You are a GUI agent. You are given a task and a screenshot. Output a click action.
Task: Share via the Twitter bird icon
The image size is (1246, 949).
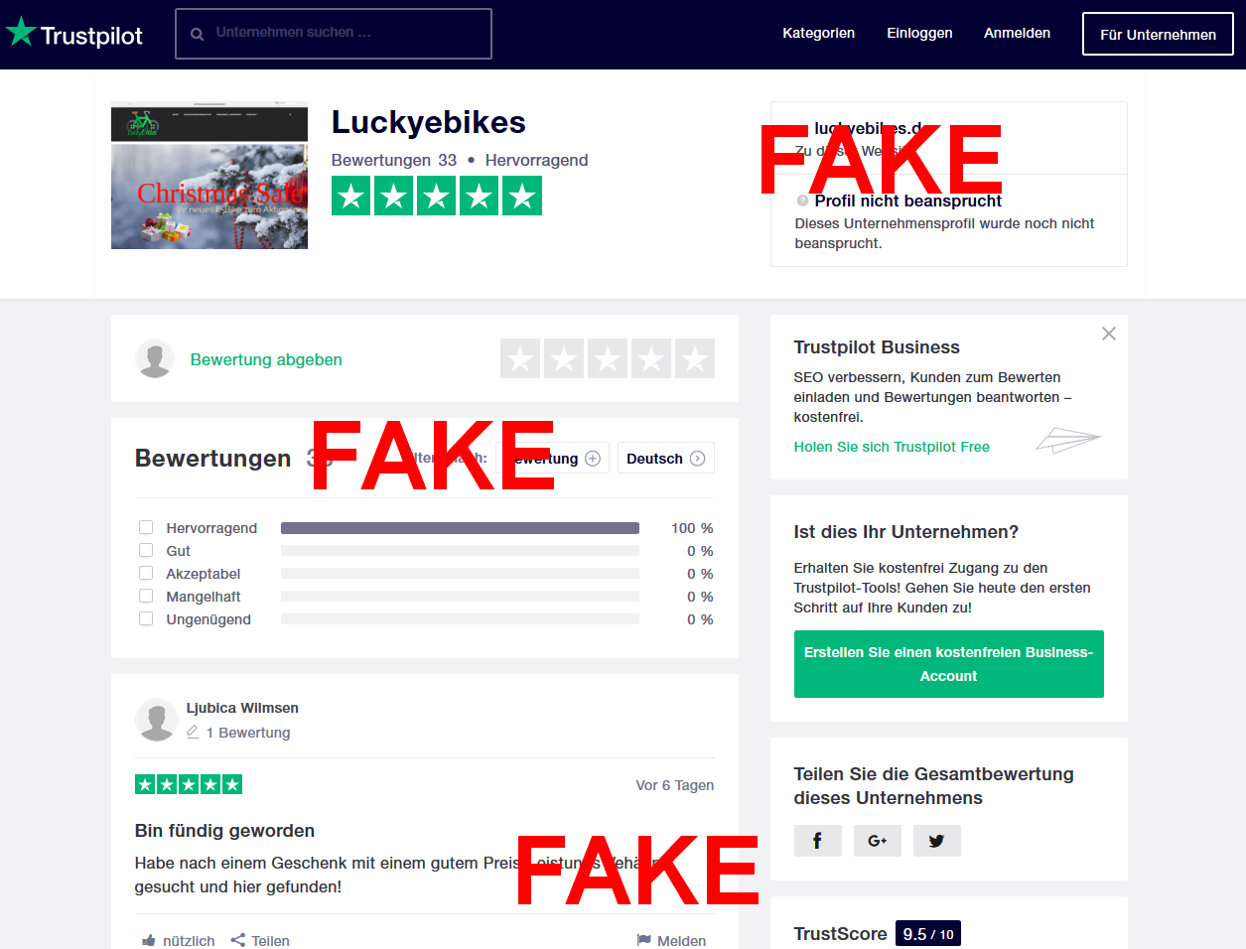point(936,841)
